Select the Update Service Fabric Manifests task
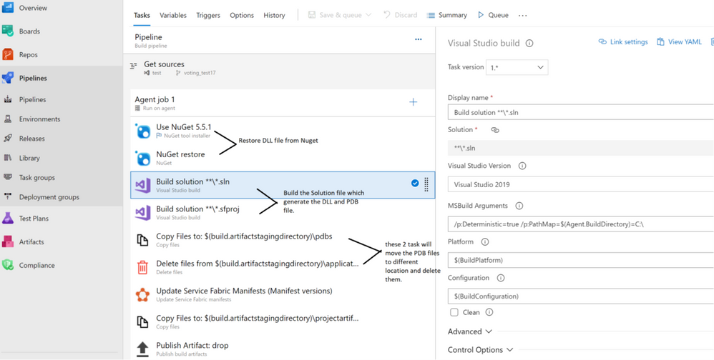The image size is (714, 360). [x=283, y=294]
